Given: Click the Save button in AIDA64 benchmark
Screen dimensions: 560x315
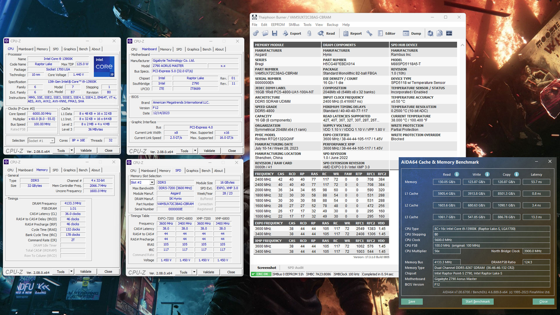Looking at the screenshot, I should (x=412, y=302).
